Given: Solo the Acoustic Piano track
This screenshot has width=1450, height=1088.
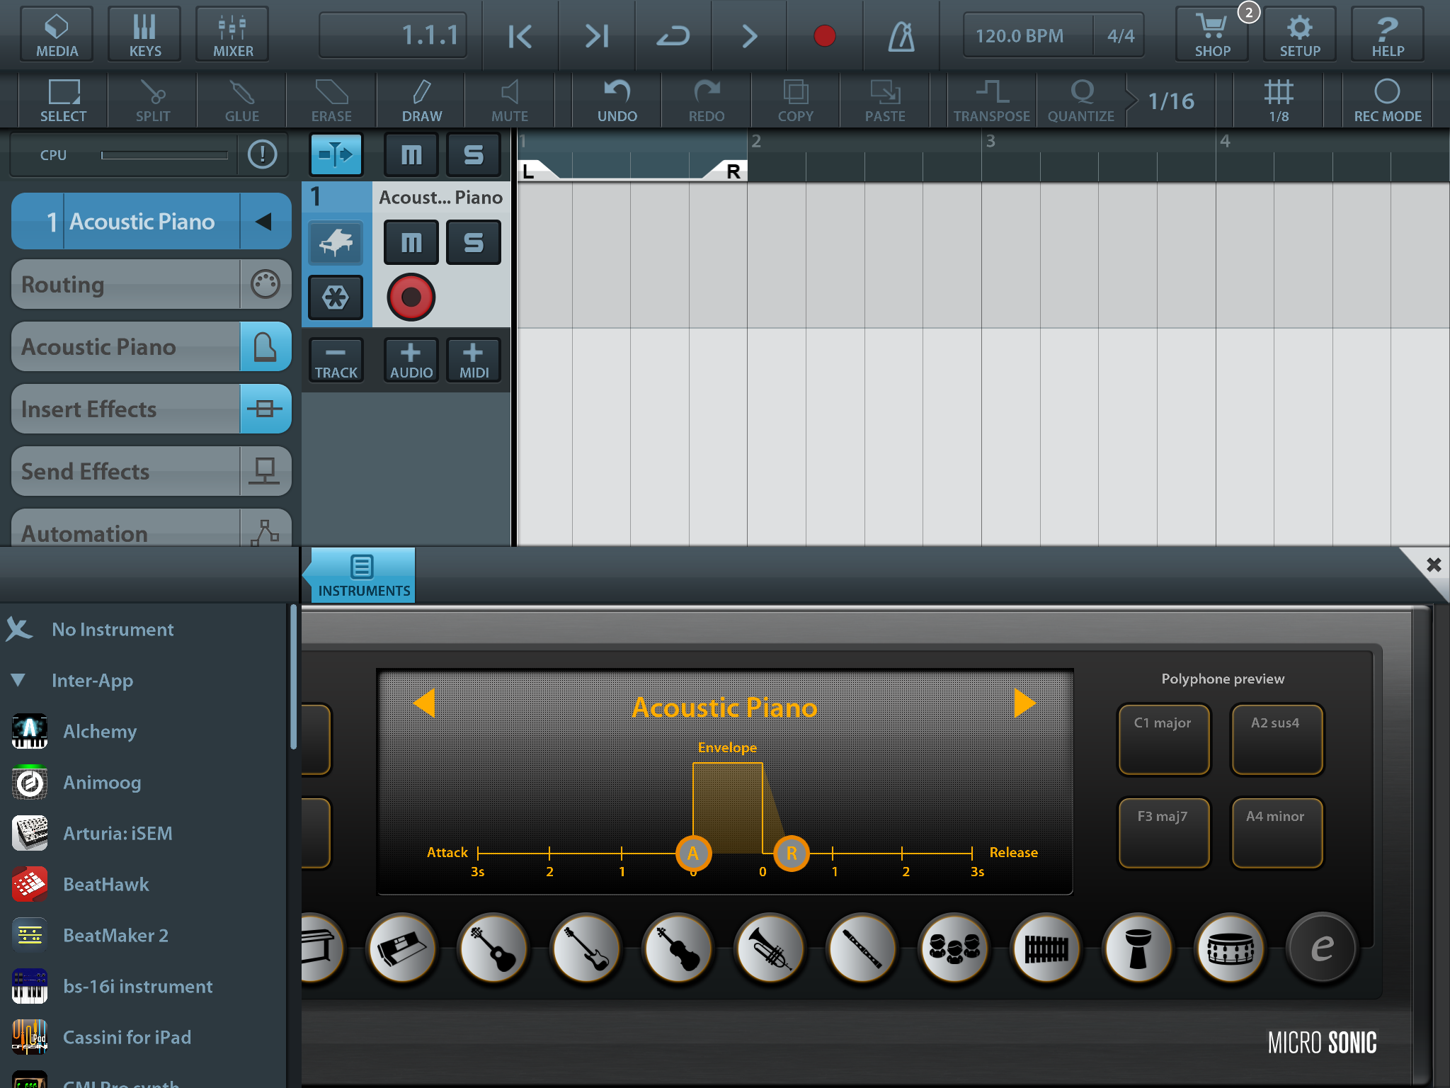Looking at the screenshot, I should tap(474, 242).
